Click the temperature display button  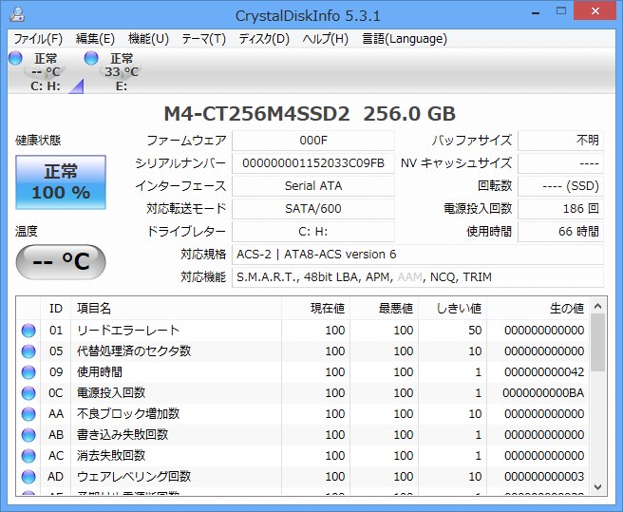click(x=61, y=261)
